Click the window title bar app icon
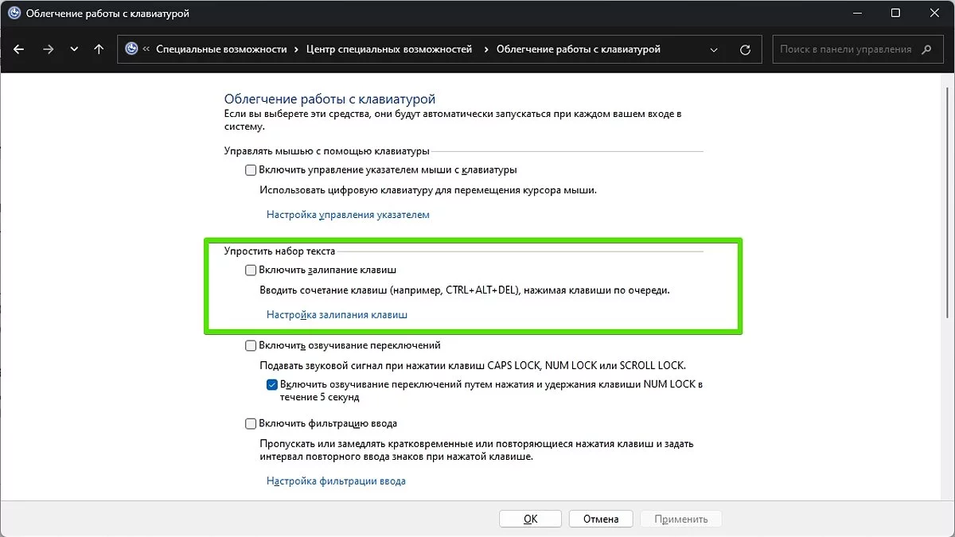The width and height of the screenshot is (955, 537). tap(14, 14)
